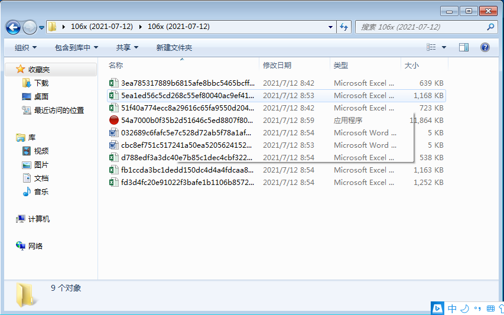Click the 网络 globe icon
The image size is (504, 315).
coord(21,246)
